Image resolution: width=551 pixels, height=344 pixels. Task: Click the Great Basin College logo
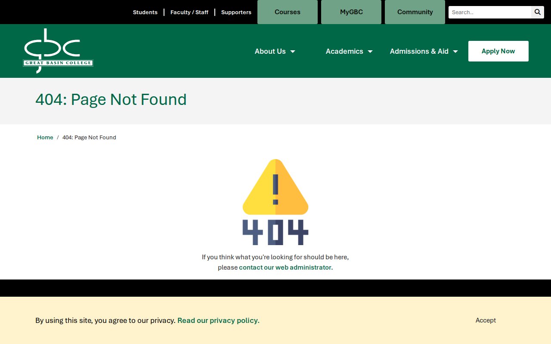point(58,51)
